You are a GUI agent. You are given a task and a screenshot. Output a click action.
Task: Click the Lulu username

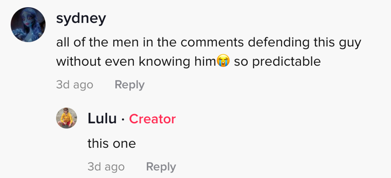102,119
